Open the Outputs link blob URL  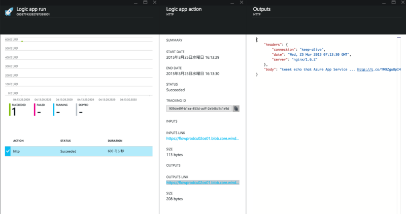point(202,183)
